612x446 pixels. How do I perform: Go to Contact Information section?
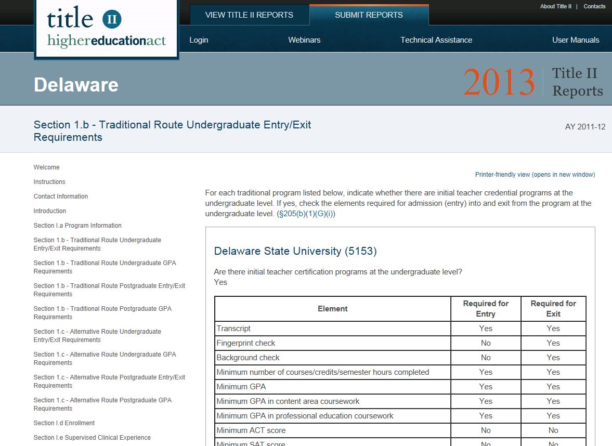pos(61,196)
